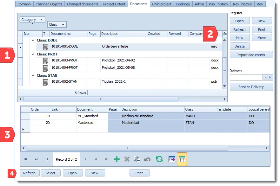Image resolution: width=280 pixels, height=186 pixels.
Task: Click the gray X delete record icon
Action: [x=127, y=159]
